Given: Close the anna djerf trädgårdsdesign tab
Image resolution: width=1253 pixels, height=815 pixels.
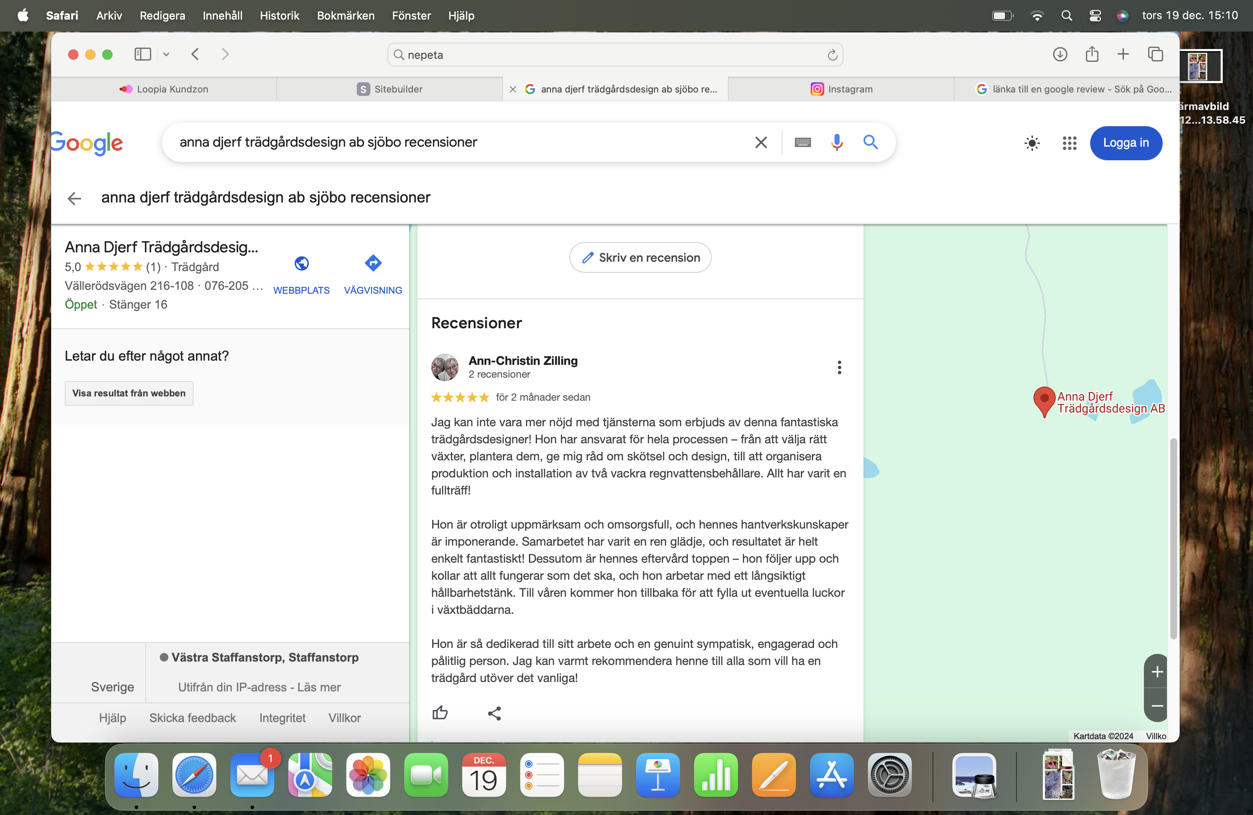Looking at the screenshot, I should tap(513, 90).
